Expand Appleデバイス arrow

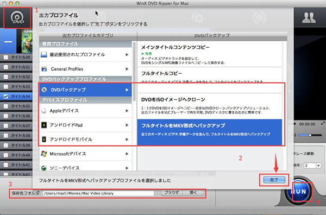coord(127,111)
